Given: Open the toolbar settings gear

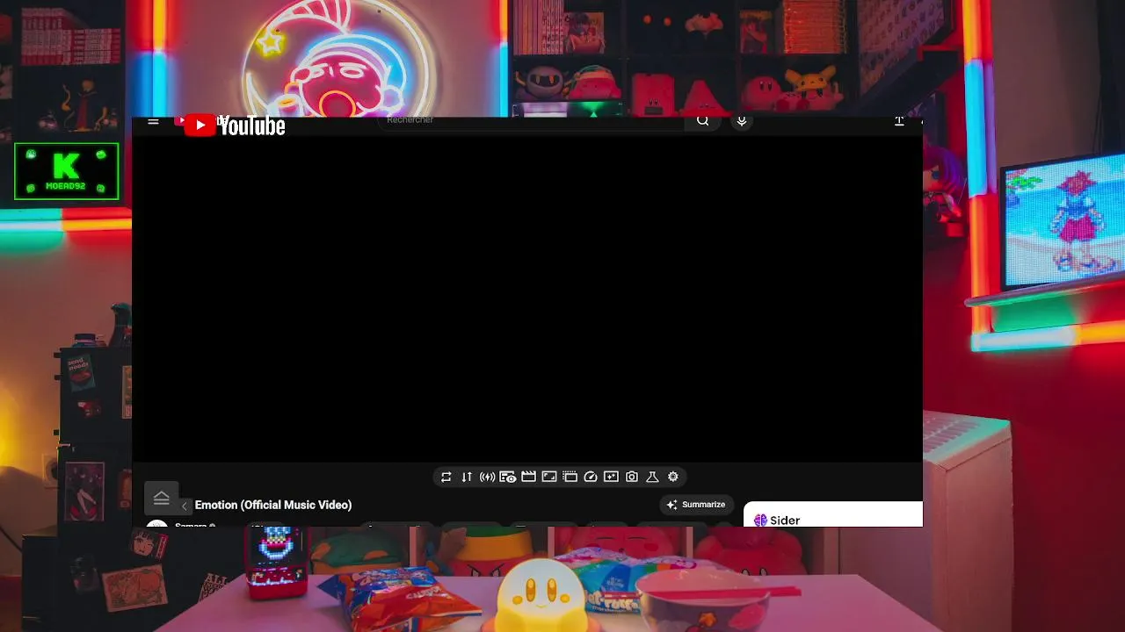Looking at the screenshot, I should (x=673, y=477).
